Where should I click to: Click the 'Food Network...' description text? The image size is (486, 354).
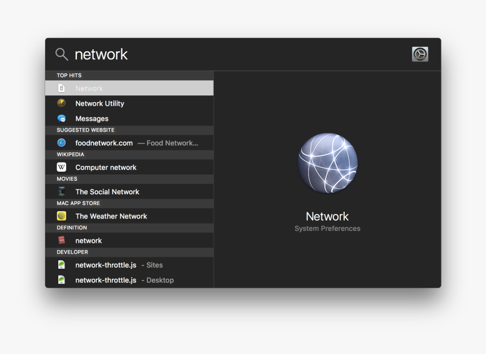172,143
